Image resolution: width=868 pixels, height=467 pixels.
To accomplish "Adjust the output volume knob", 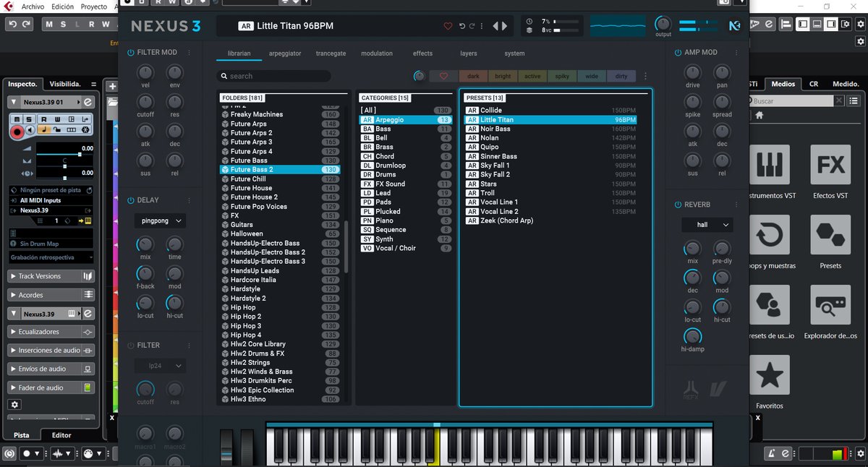I will [x=663, y=24].
